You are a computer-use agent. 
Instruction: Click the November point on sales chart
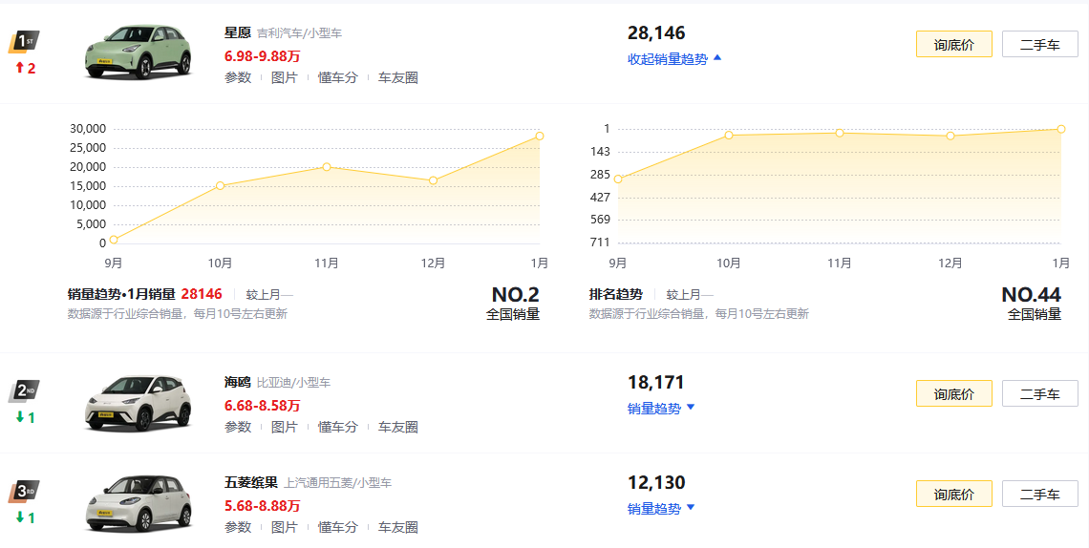327,166
